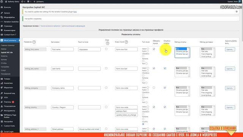Viewport: 243px width, 137px height.
Task: Toggle Обязательное checkbox in billing_last_name row
Action: (154, 68)
